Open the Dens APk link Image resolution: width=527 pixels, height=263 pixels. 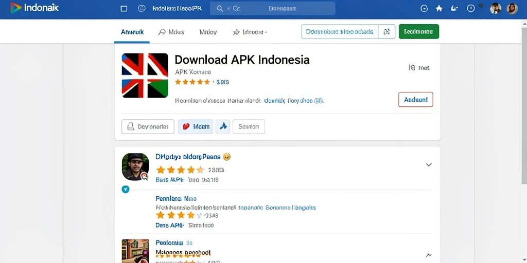coord(170,226)
